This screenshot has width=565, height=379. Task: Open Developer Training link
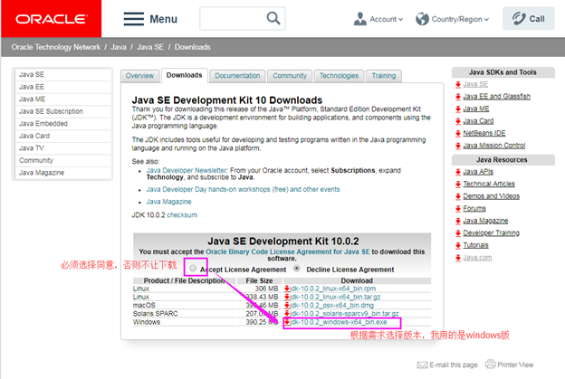point(491,232)
